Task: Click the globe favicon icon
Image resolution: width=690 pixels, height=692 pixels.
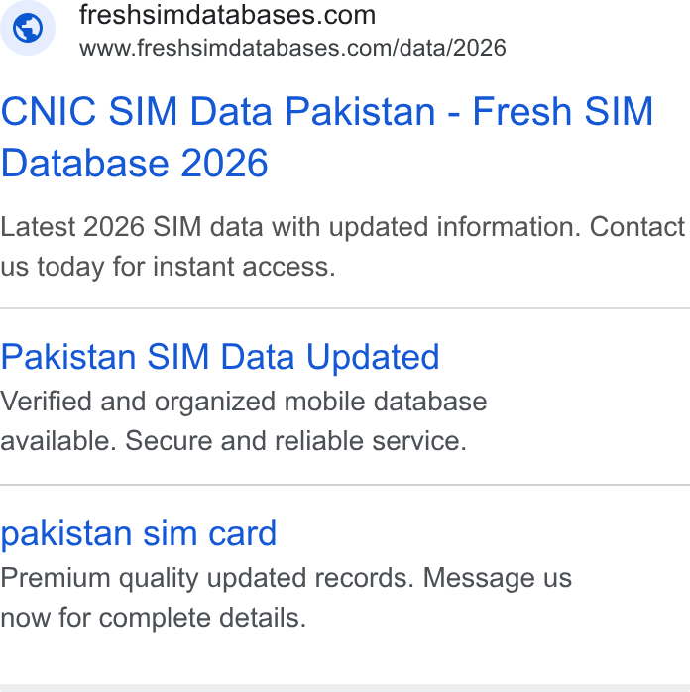Action: (28, 28)
